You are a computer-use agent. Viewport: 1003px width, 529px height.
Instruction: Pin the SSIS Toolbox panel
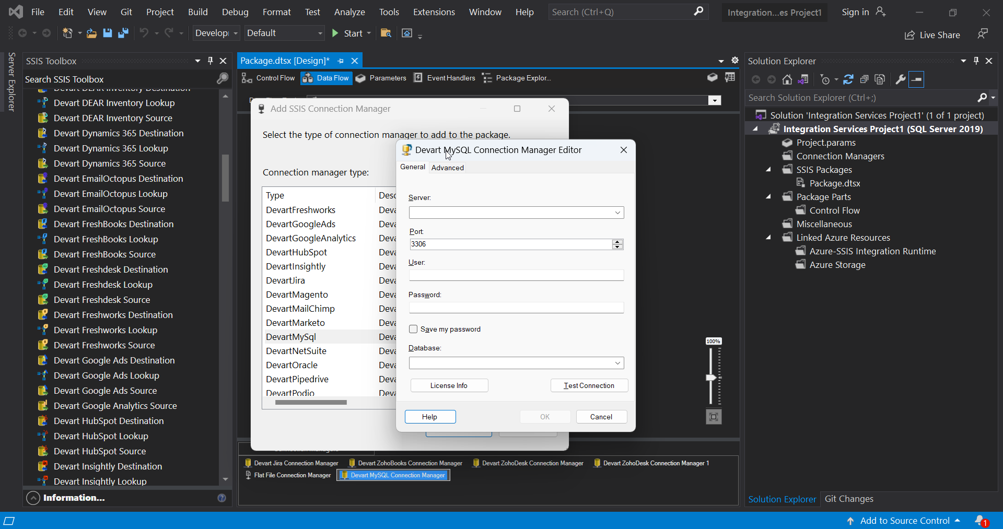tap(211, 61)
